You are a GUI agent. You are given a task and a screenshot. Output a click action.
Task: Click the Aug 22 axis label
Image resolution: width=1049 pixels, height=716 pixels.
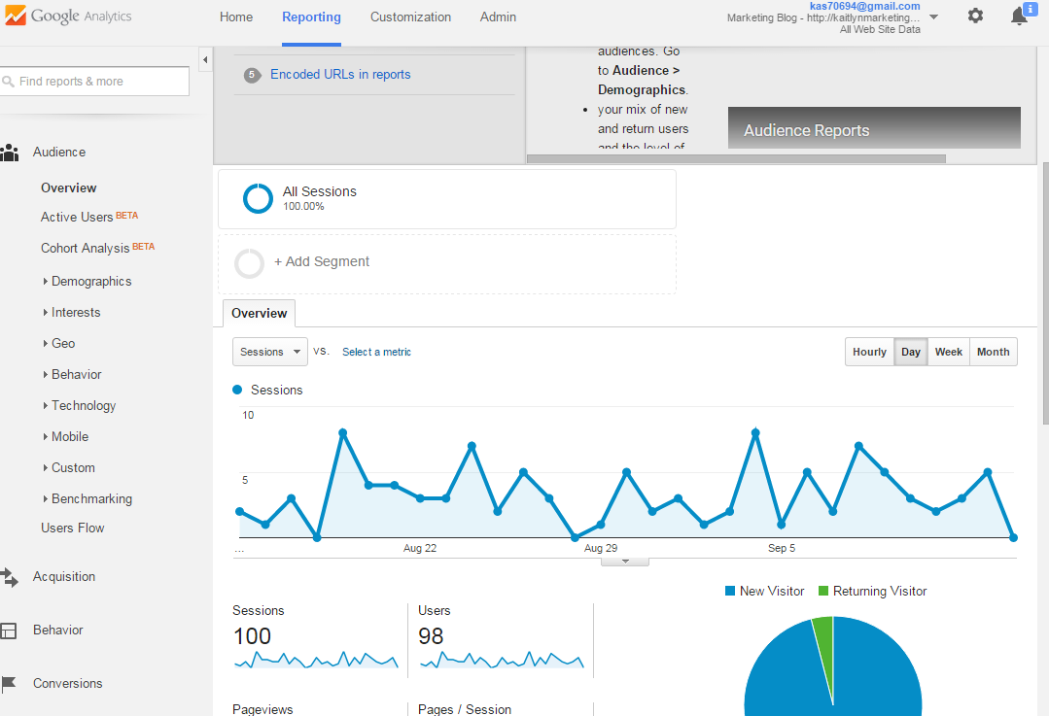pyautogui.click(x=419, y=548)
